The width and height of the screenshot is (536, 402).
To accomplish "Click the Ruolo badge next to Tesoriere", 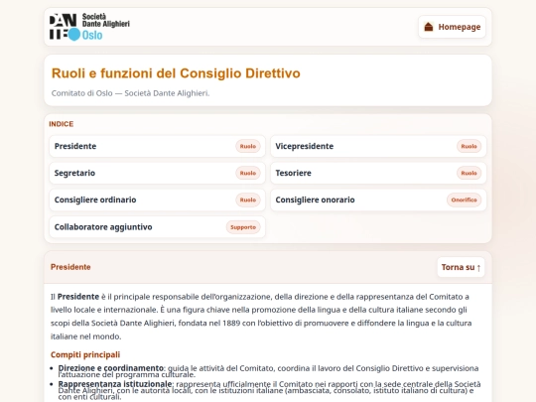I will tap(469, 173).
